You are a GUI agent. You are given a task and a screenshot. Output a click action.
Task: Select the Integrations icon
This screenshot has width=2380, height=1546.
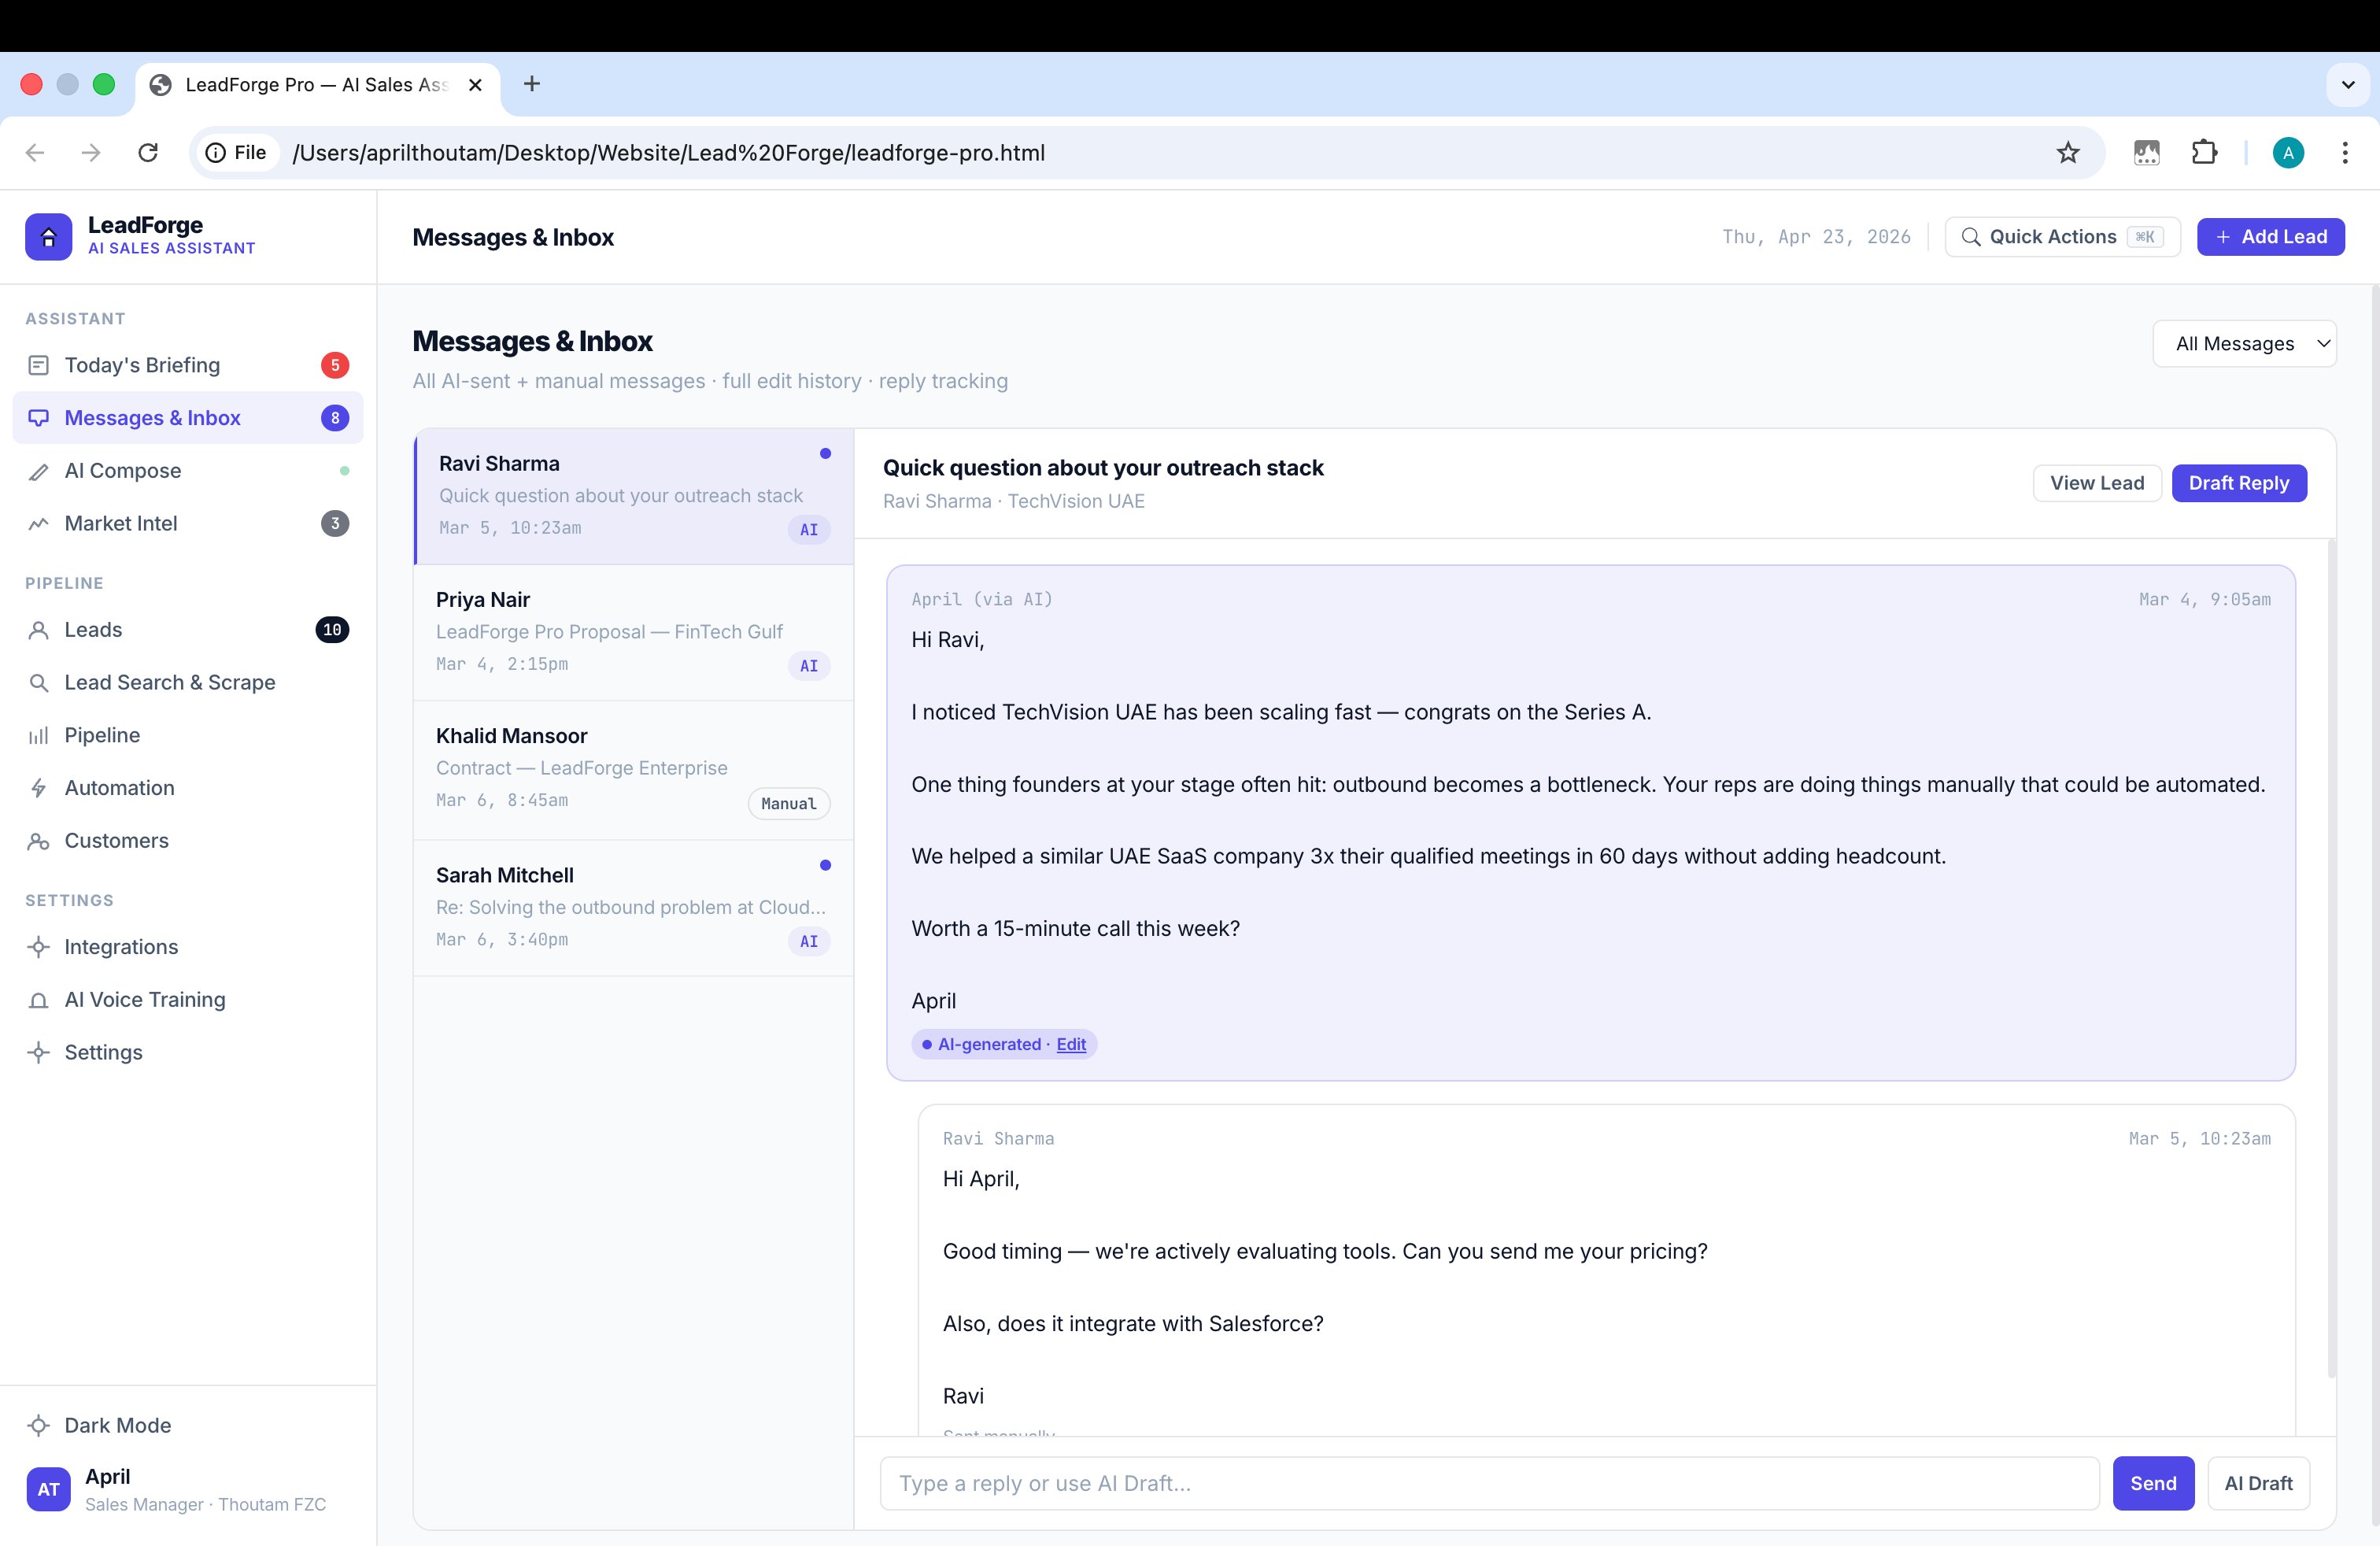39,946
